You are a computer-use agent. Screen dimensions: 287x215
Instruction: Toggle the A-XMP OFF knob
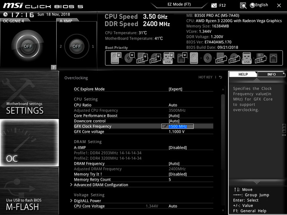pyautogui.click(x=77, y=46)
